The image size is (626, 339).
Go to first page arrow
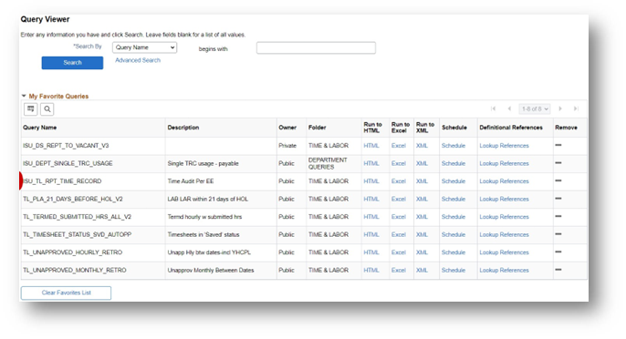493,108
